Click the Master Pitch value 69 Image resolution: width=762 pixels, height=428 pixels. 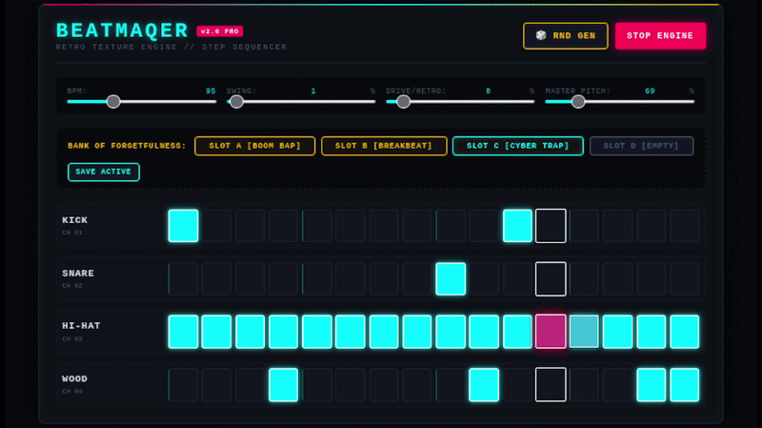pyautogui.click(x=650, y=91)
